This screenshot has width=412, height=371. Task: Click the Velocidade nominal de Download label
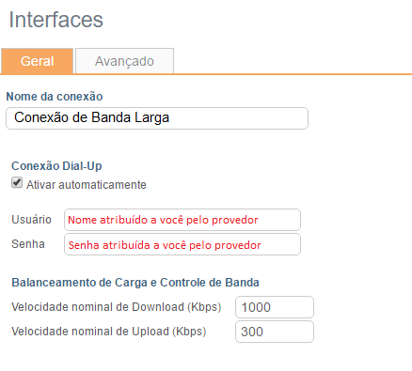[x=117, y=307]
